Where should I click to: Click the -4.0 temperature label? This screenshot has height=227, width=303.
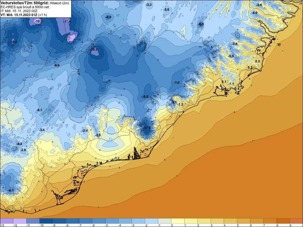(255, 13)
